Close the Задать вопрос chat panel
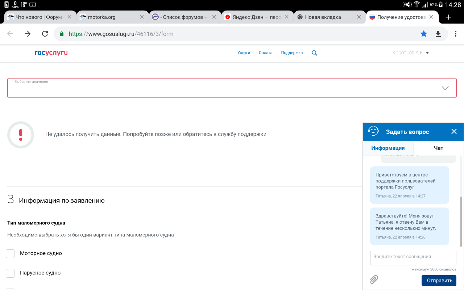Viewport: 464px width, 290px height. point(454,132)
